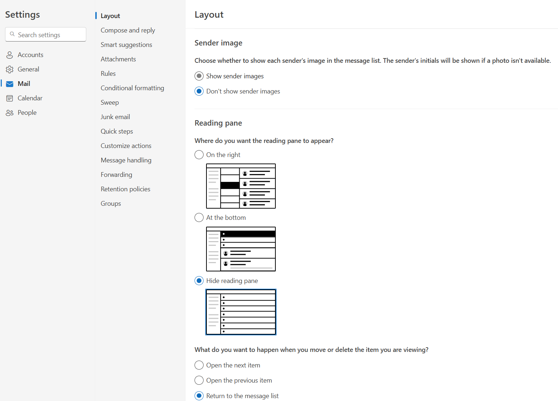The width and height of the screenshot is (558, 401).
Task: Select Open the previous item option
Action: click(x=199, y=380)
